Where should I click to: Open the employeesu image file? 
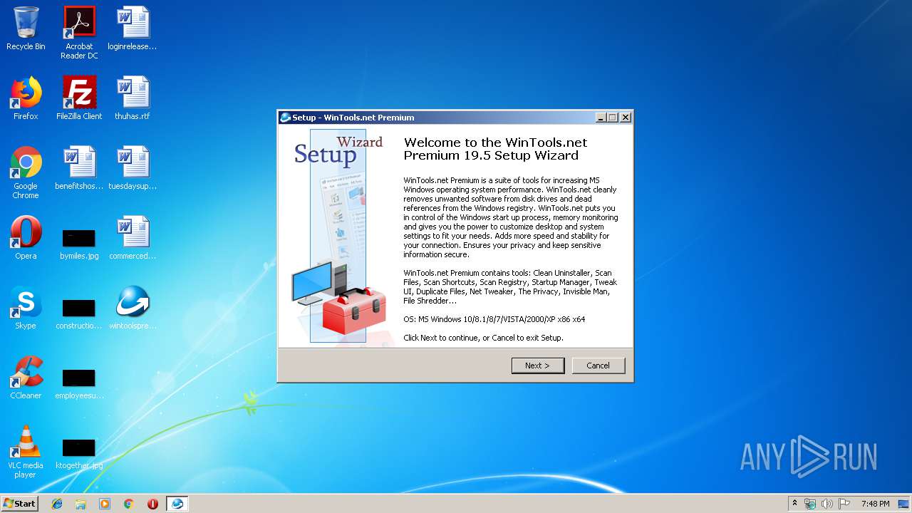click(79, 382)
